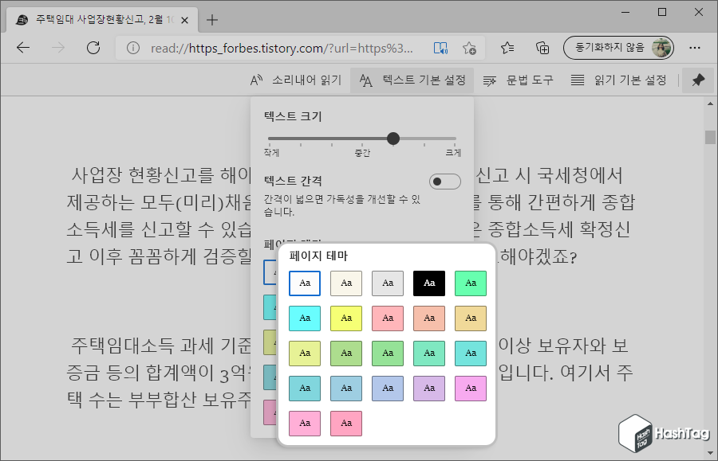Select the black page theme swatch
This screenshot has height=461, width=718.
click(428, 283)
